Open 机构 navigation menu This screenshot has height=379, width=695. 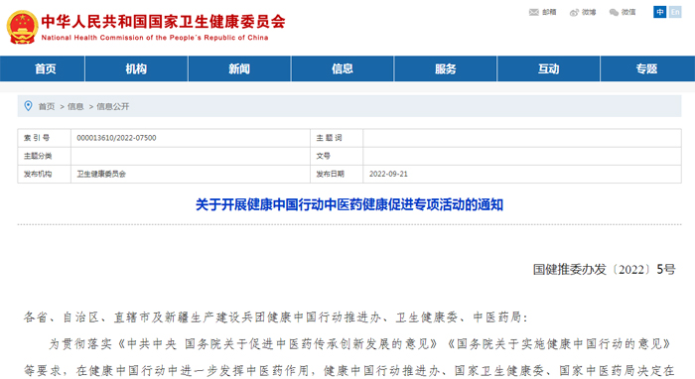(136, 68)
